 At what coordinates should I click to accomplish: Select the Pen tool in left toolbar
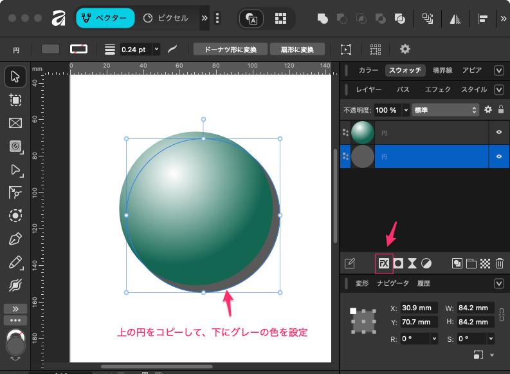(x=15, y=239)
